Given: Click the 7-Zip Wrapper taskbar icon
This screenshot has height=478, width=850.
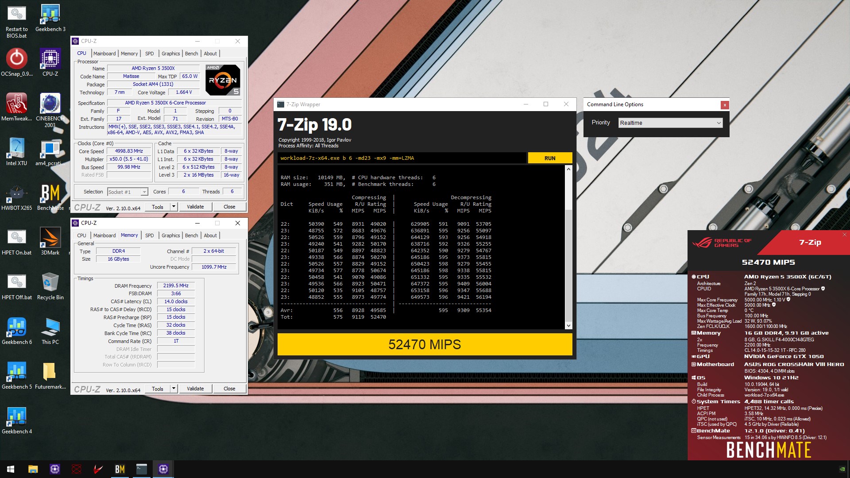Looking at the screenshot, I should pyautogui.click(x=142, y=469).
